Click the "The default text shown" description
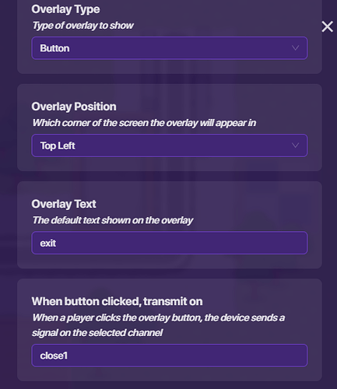Viewport: 337px width, 389px height. coord(112,220)
